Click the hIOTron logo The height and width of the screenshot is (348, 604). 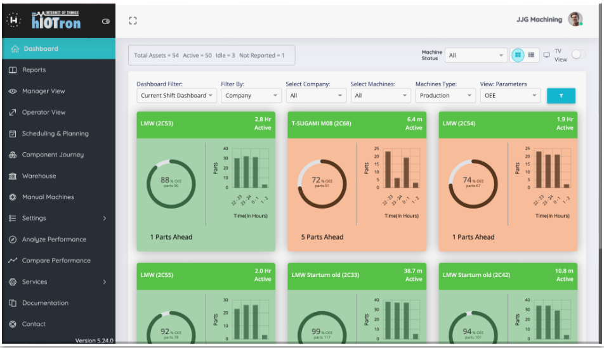56,21
